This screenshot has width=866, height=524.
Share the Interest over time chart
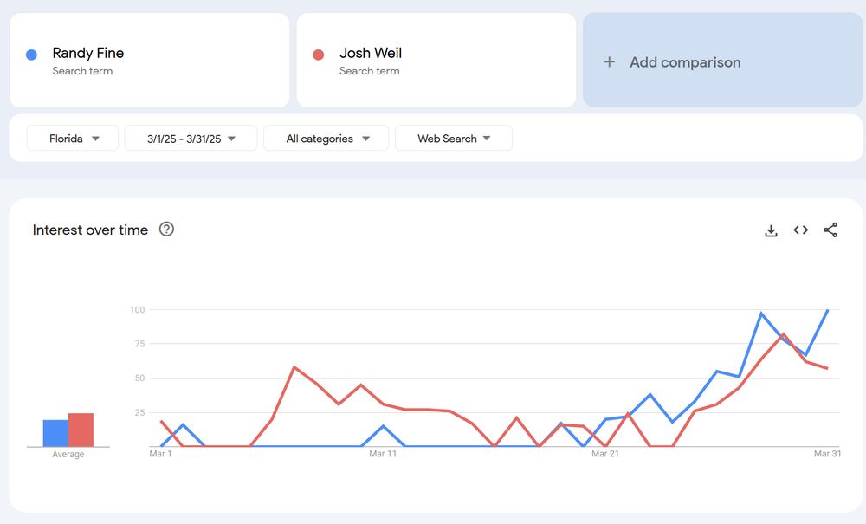click(x=830, y=230)
